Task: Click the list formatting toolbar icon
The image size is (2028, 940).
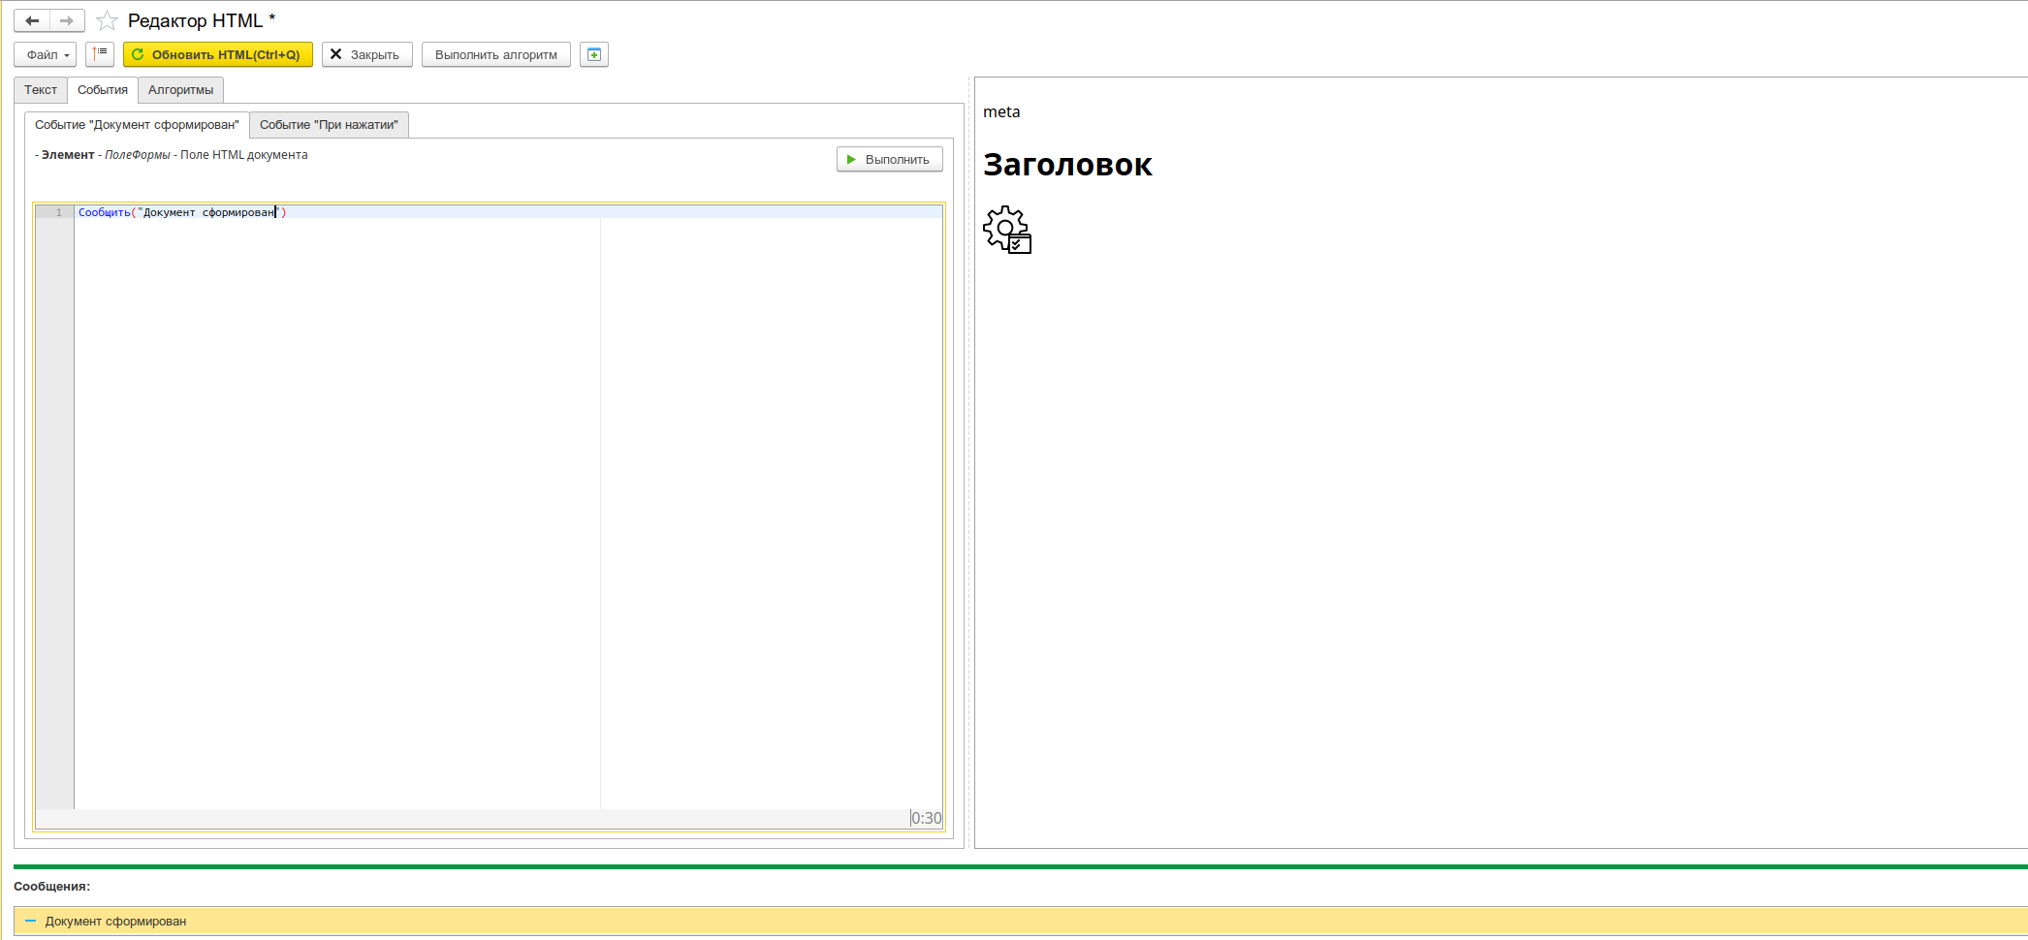Action: (100, 54)
